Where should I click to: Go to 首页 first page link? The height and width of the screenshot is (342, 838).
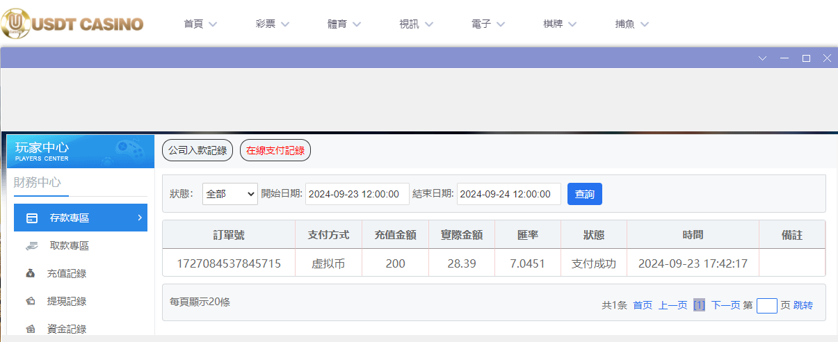tap(643, 305)
